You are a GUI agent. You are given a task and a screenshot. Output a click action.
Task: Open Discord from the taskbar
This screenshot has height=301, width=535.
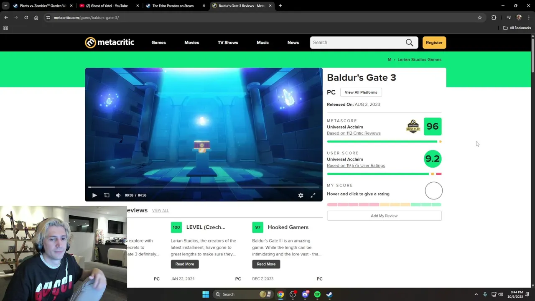tap(305, 294)
